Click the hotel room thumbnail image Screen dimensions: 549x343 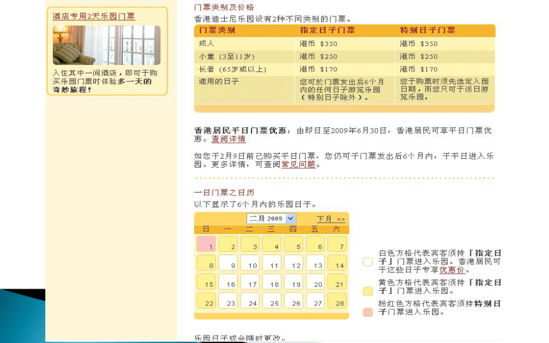click(107, 45)
